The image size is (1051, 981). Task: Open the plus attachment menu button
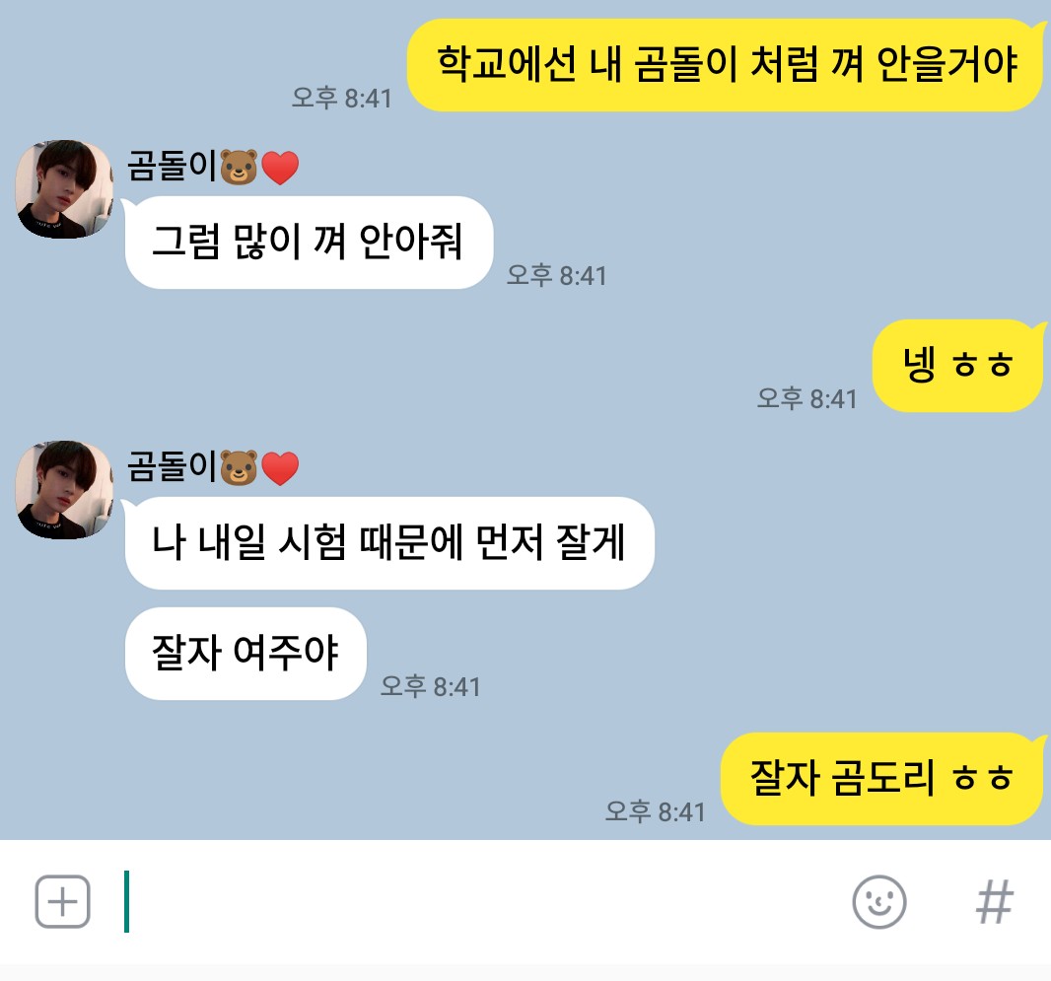click(x=62, y=901)
